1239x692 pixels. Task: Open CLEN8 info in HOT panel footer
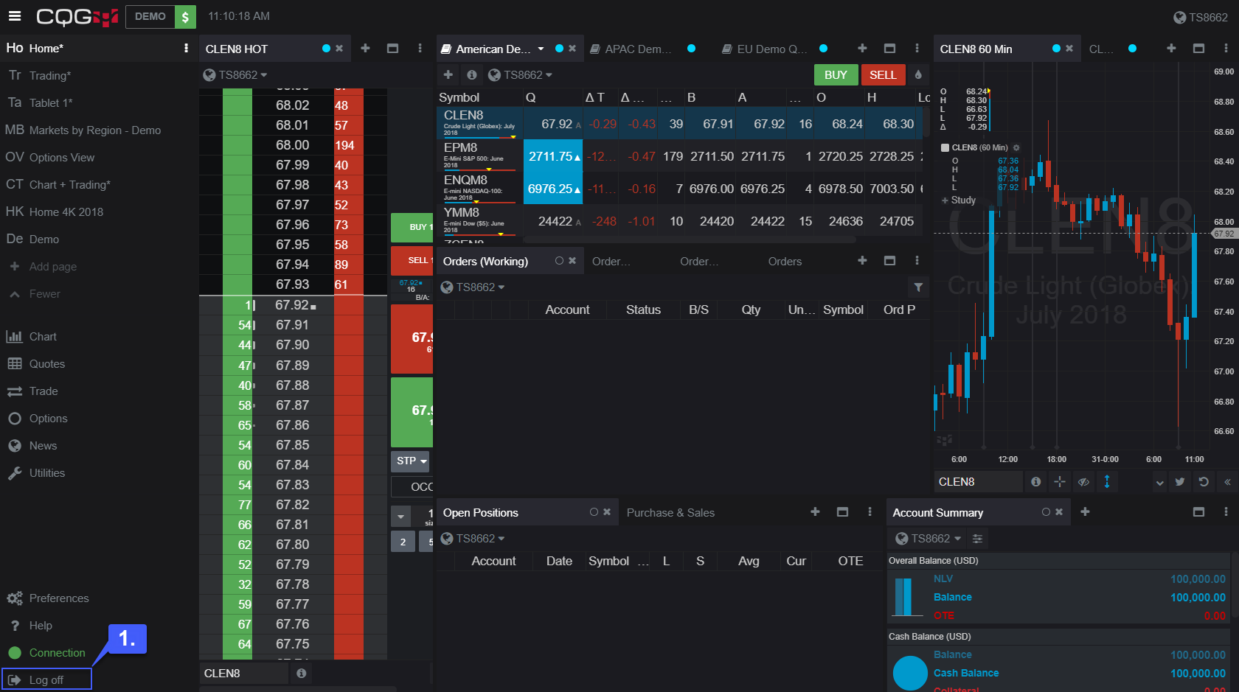coord(301,673)
